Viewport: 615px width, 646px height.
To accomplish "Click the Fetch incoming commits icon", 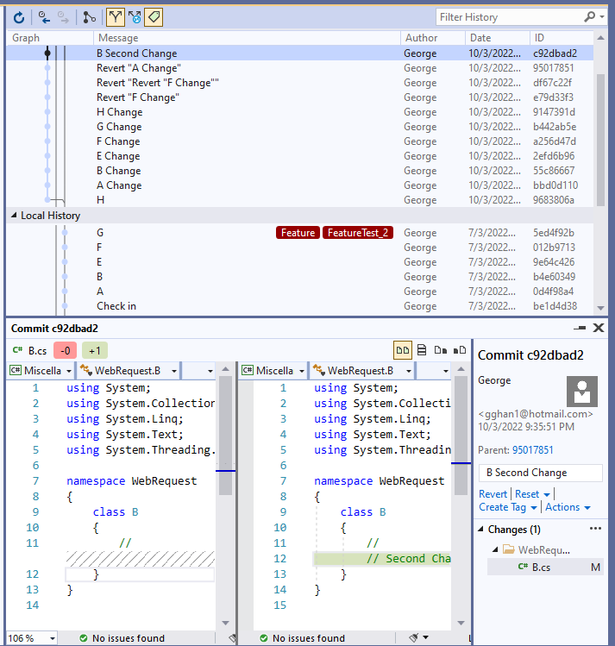I will (x=44, y=17).
